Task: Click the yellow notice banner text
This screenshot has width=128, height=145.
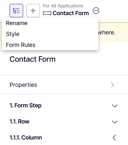Action: [107, 32]
